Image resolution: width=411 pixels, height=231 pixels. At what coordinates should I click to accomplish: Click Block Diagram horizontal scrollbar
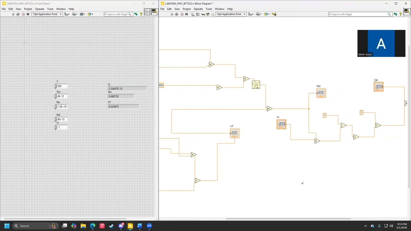point(288,219)
